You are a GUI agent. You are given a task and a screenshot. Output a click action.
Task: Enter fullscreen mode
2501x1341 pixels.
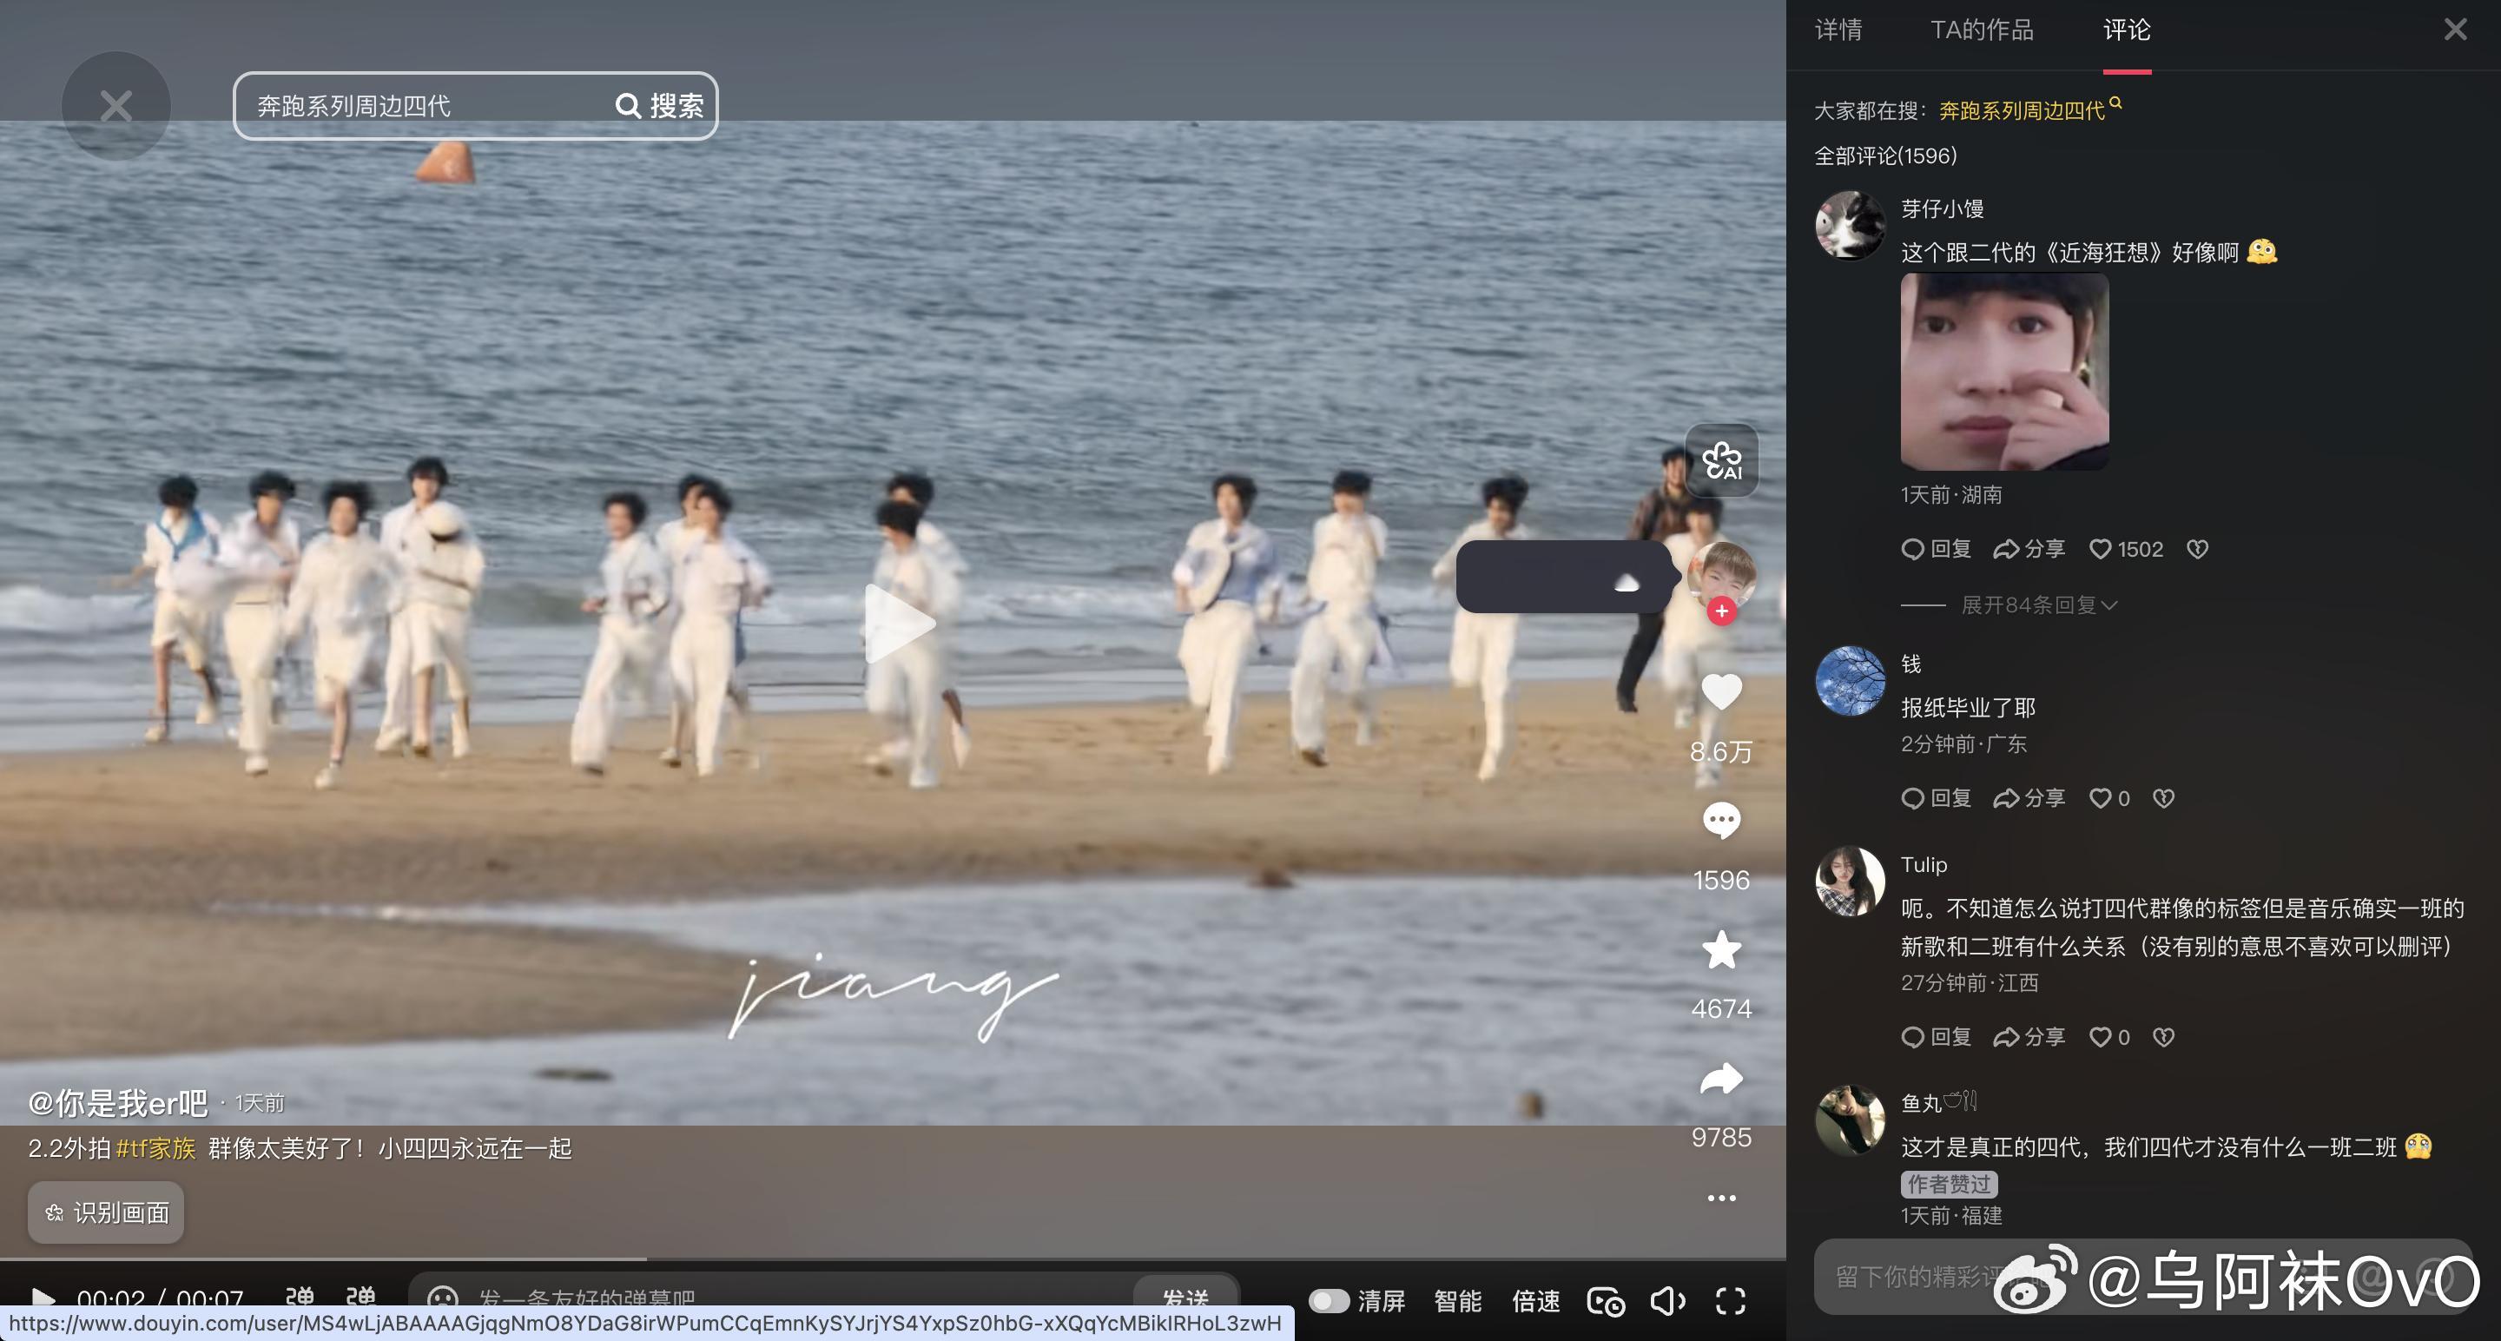tap(1730, 1300)
